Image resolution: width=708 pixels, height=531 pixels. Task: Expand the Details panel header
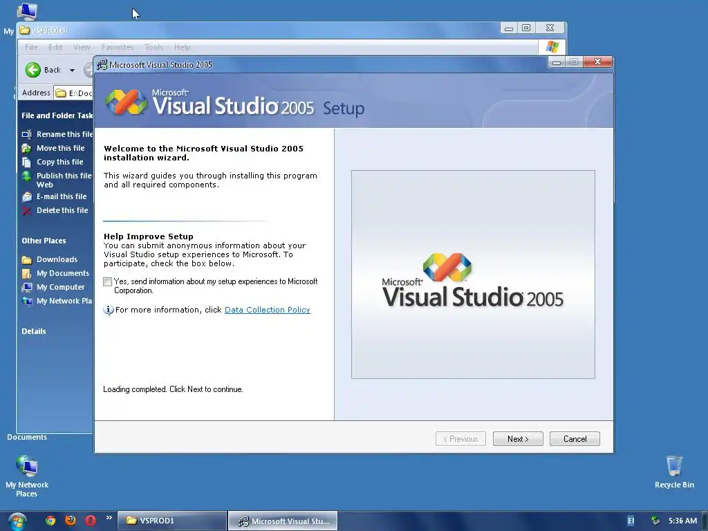[x=34, y=331]
